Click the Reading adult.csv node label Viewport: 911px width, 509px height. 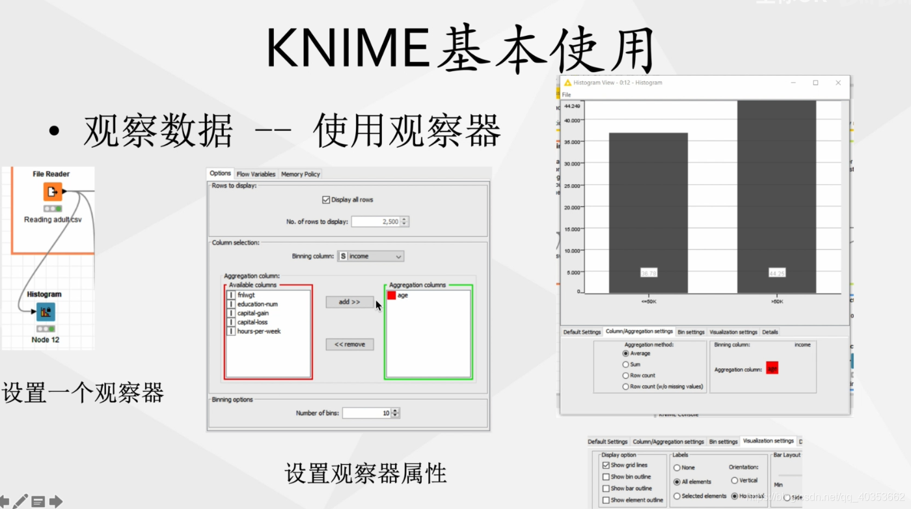click(53, 219)
